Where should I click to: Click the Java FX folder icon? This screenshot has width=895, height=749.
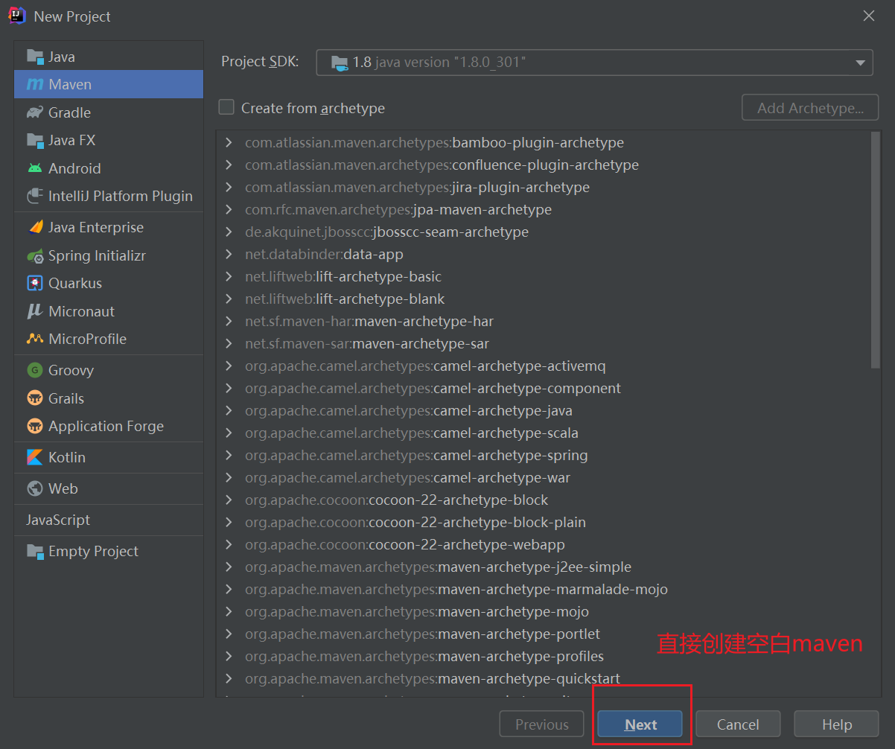coord(35,140)
